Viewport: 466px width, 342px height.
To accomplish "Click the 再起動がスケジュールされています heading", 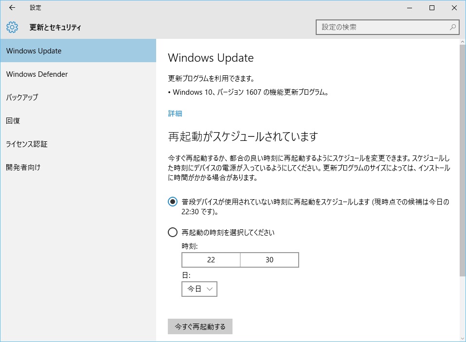I will [243, 137].
